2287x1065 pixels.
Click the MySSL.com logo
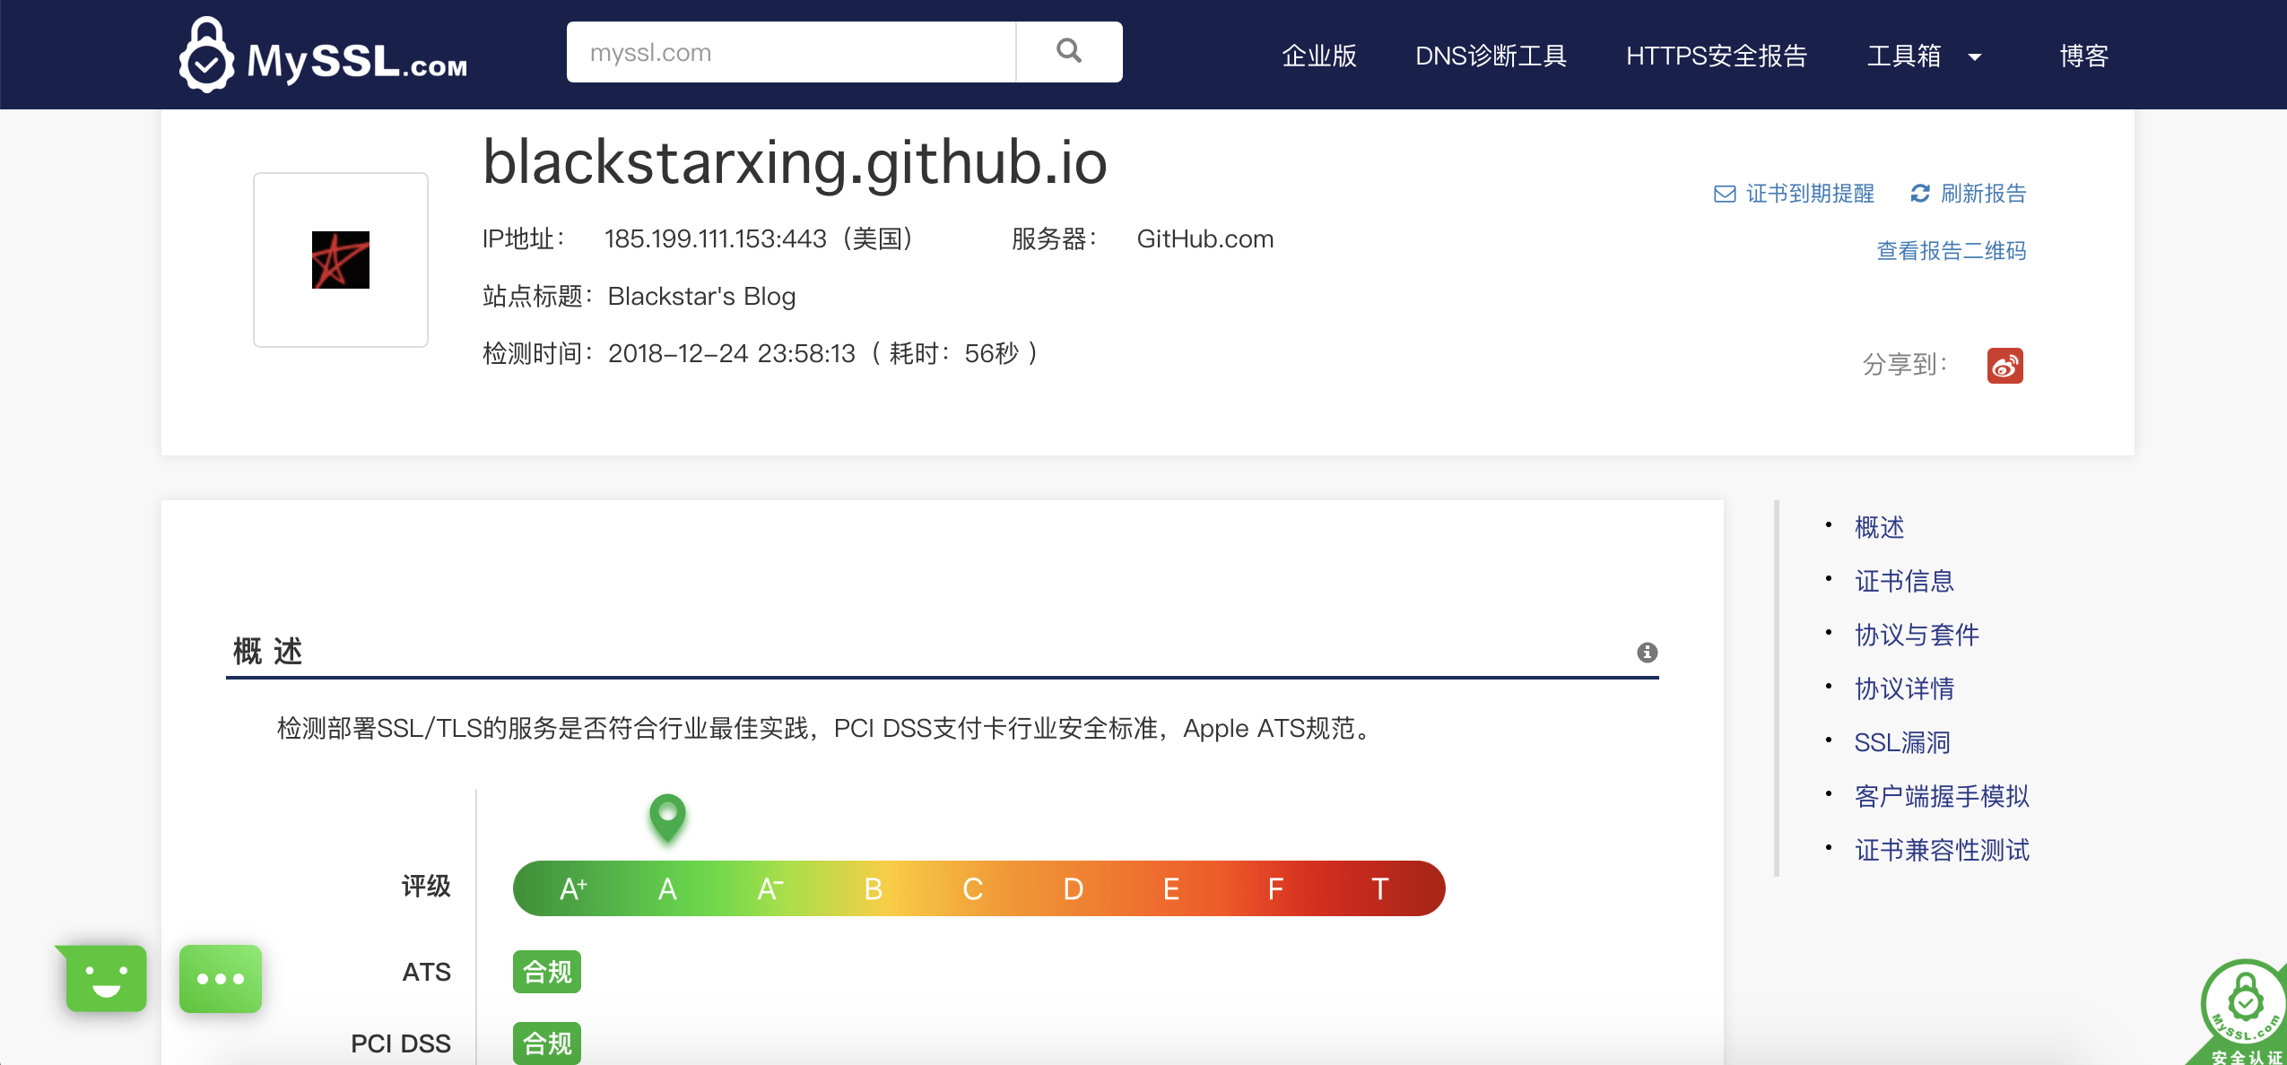pos(323,55)
